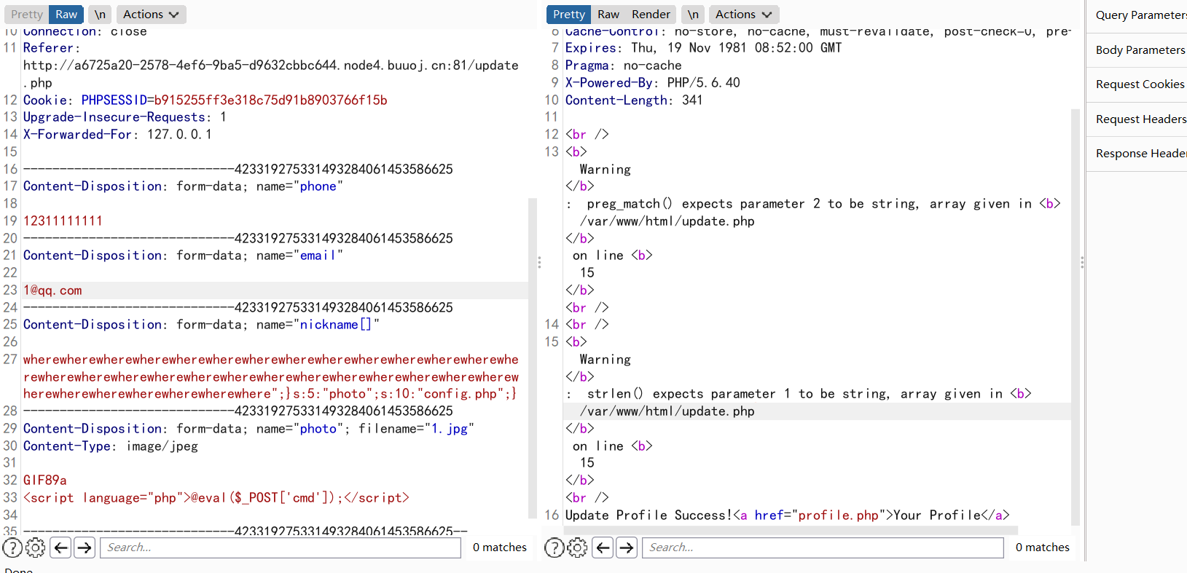Viewport: 1187px width, 573px height.
Task: Select the Pretty tab in the response panel
Action: [x=569, y=15]
